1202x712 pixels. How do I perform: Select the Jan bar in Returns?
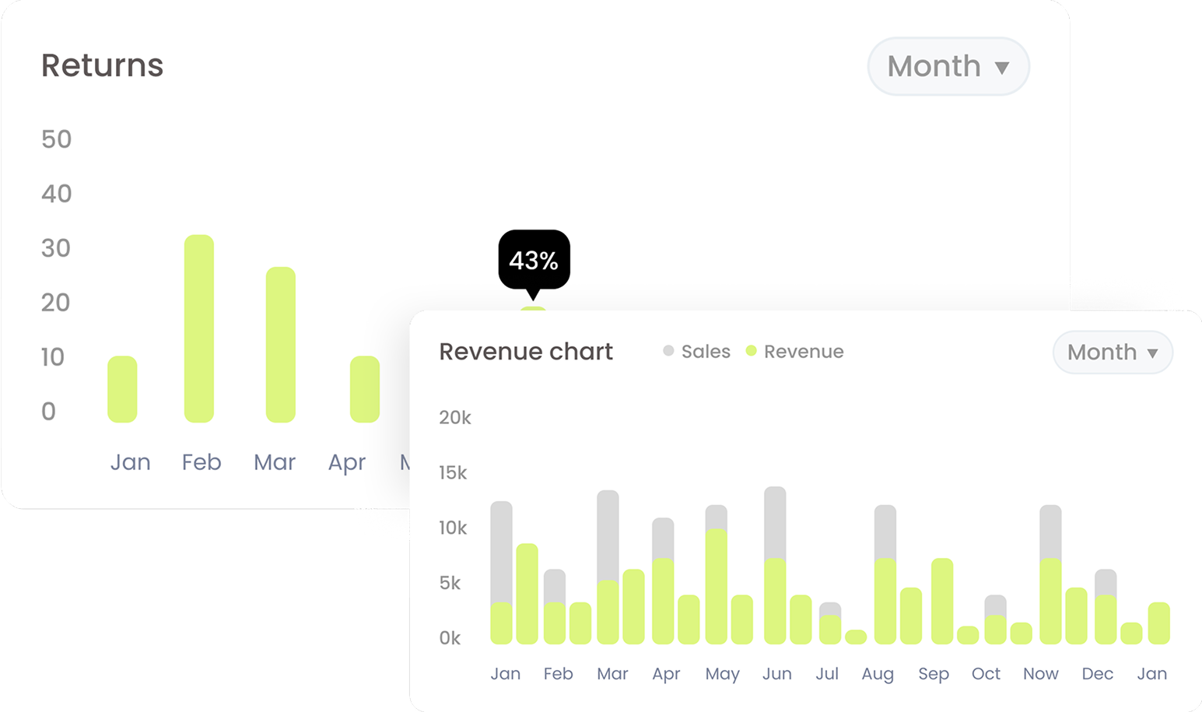coord(122,389)
